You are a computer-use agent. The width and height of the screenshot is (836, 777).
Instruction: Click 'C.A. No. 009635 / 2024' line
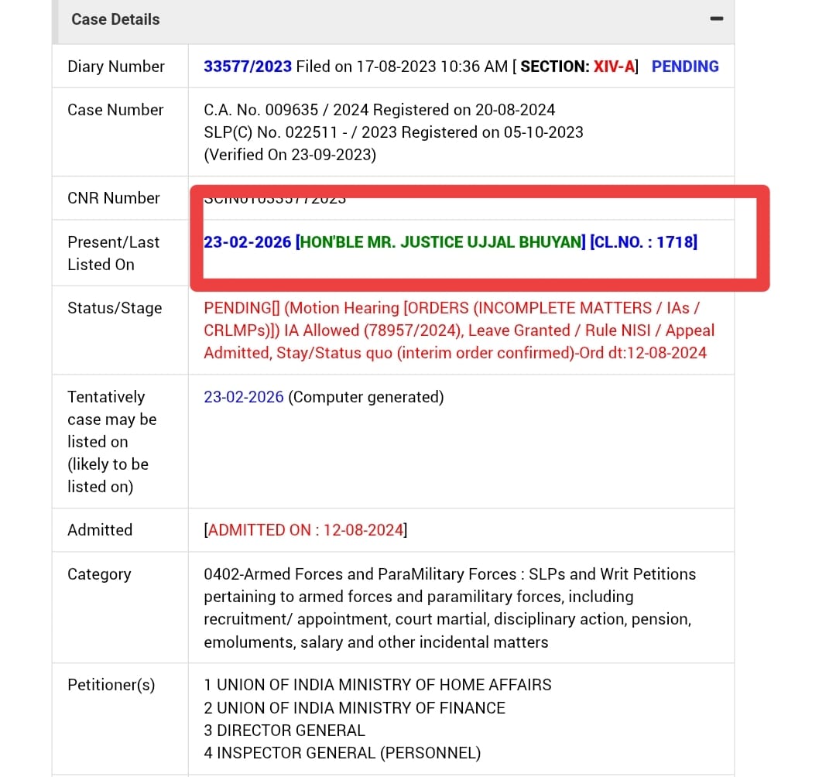[379, 109]
